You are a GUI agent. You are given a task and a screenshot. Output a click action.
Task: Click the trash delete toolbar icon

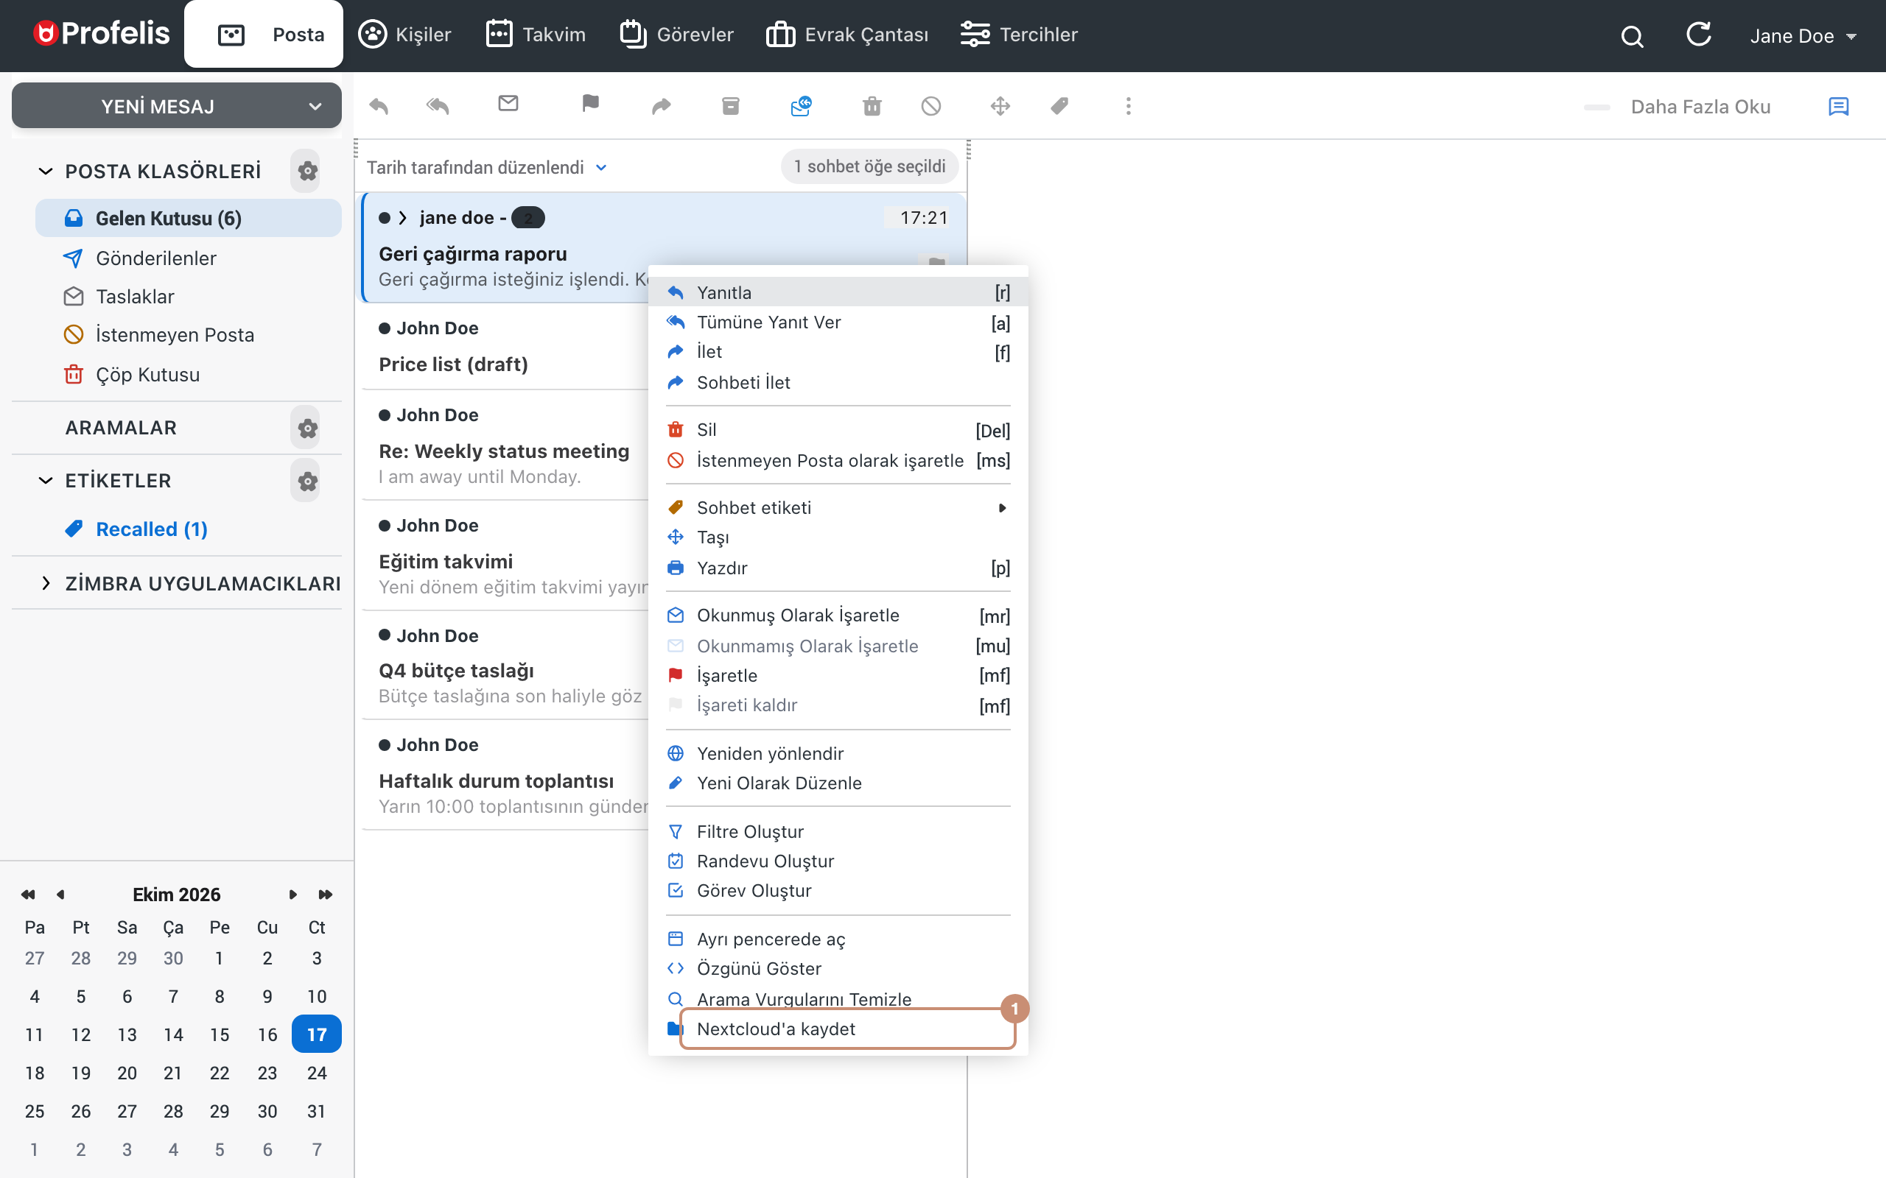coord(872,106)
